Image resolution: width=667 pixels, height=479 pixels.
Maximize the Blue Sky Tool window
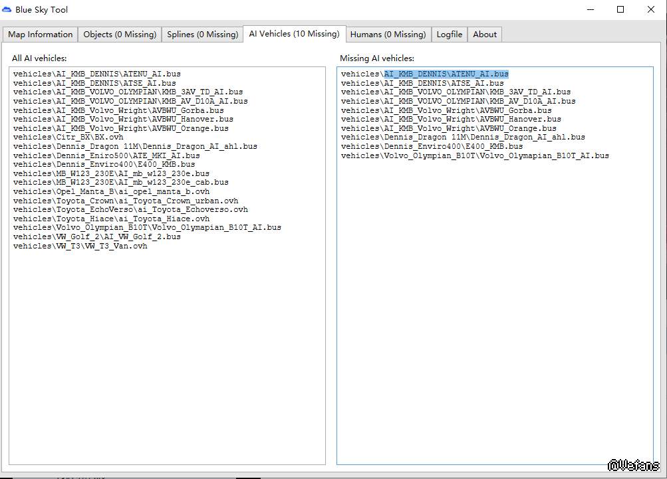pyautogui.click(x=620, y=10)
